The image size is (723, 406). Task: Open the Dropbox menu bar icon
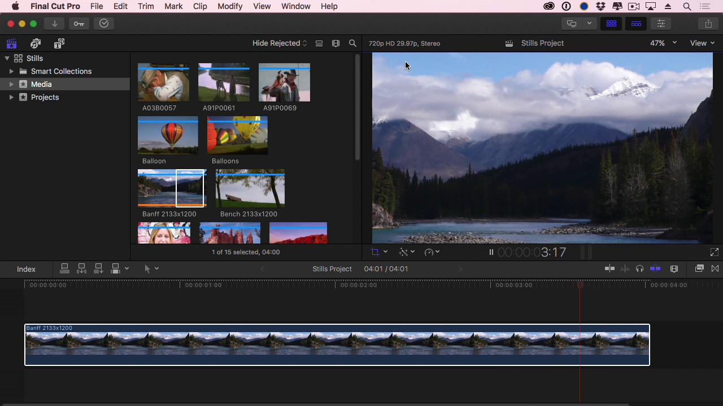coord(600,6)
